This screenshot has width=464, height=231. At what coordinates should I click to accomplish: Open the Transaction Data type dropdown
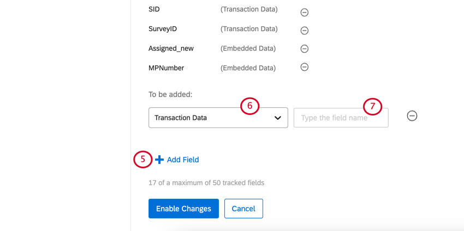pos(218,118)
